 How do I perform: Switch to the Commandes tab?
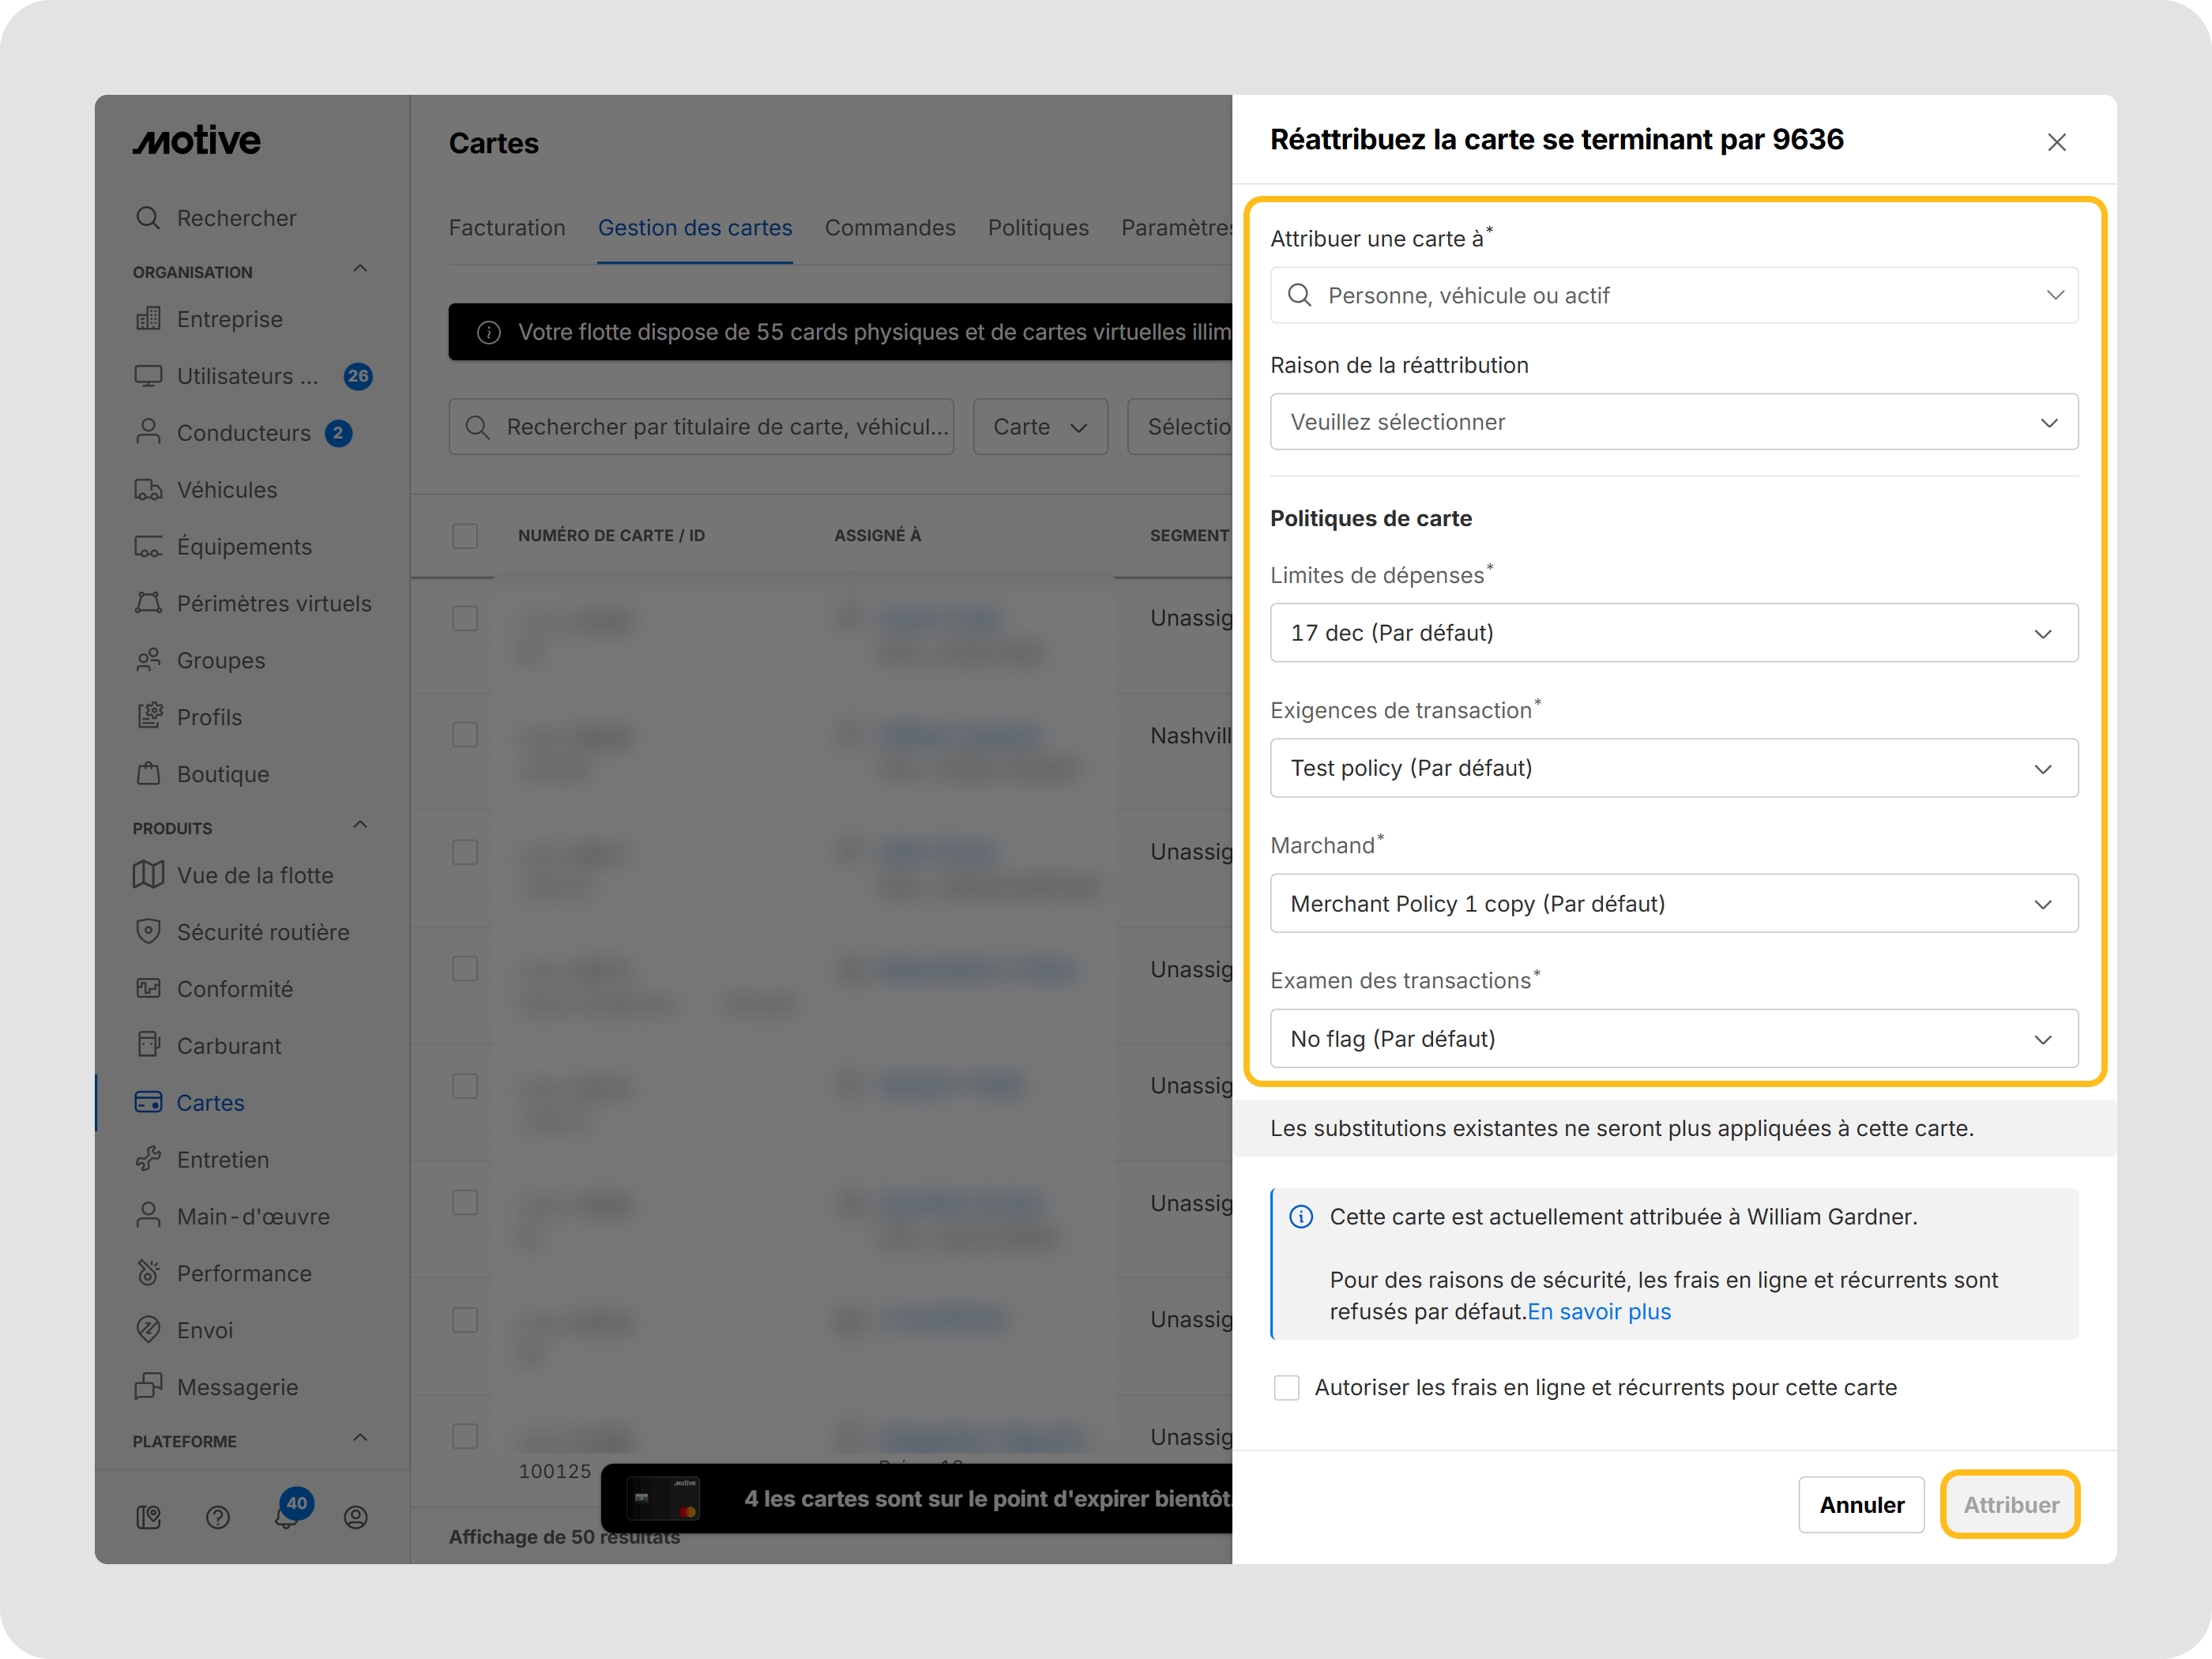pos(890,228)
